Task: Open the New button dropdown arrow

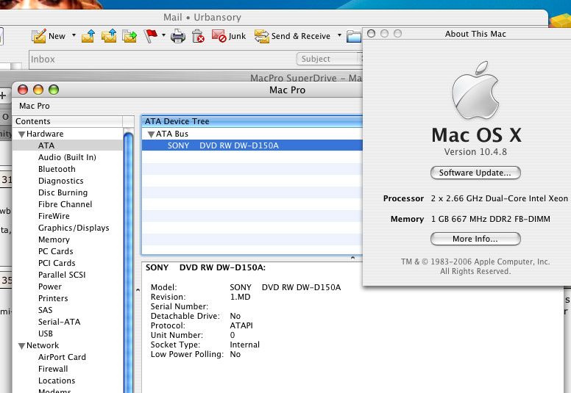Action: 74,35
